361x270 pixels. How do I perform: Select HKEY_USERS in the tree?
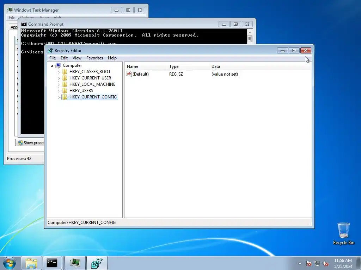pyautogui.click(x=81, y=91)
